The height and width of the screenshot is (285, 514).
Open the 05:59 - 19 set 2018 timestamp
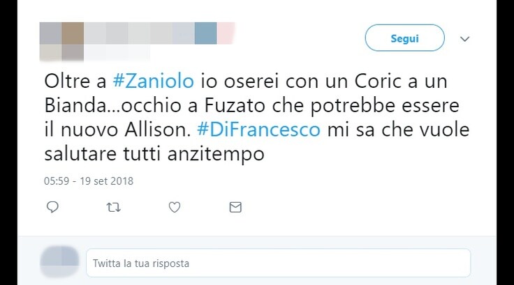89,181
